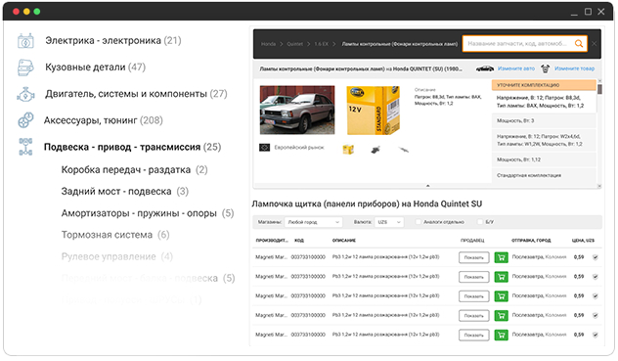Go to the Quintet breadcrumb

pyautogui.click(x=294, y=44)
